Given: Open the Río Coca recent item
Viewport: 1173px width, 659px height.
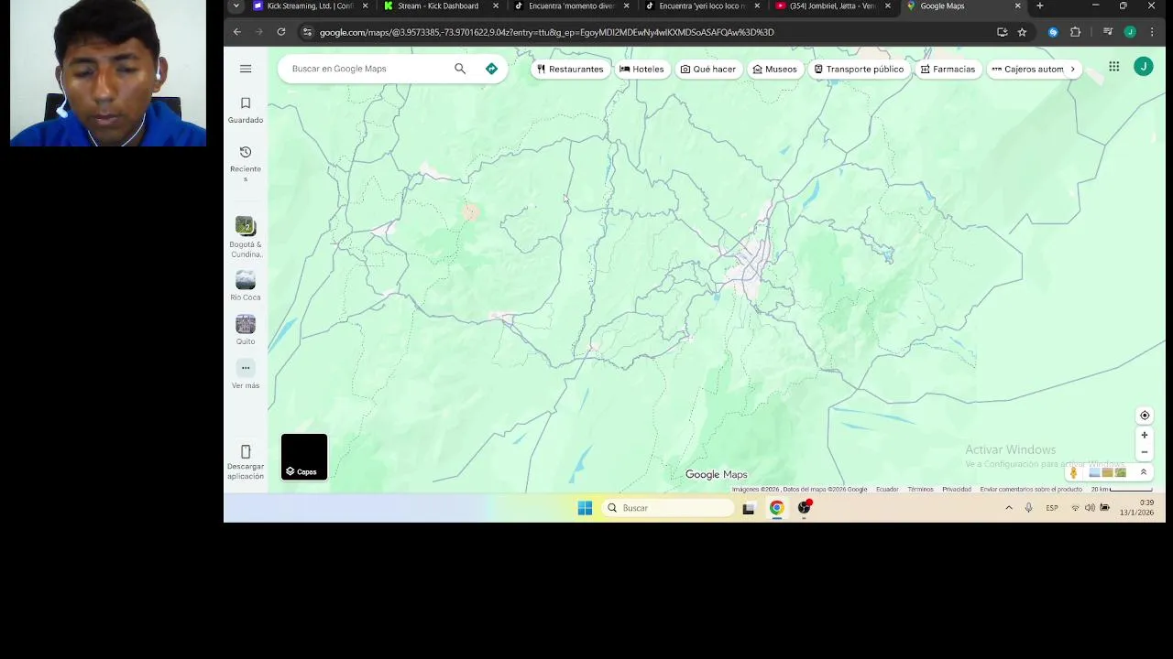Looking at the screenshot, I should (246, 286).
